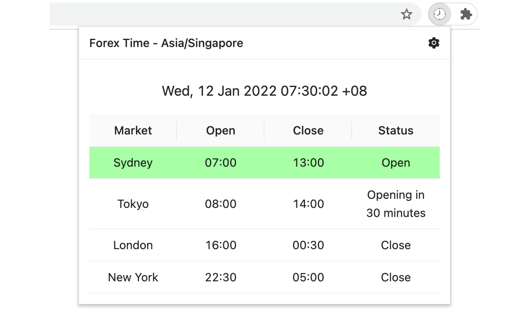The width and height of the screenshot is (529, 330).
Task: Click the current date and time text
Action: [x=264, y=91]
